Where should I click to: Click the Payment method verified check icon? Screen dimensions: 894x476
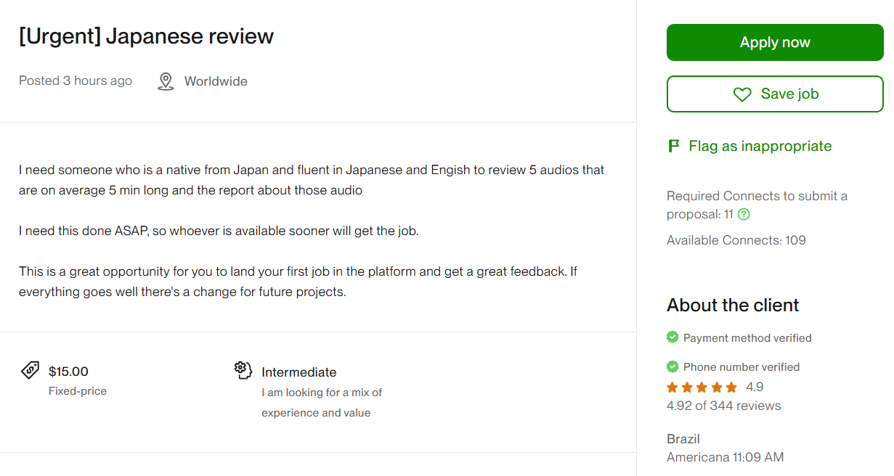(x=672, y=337)
